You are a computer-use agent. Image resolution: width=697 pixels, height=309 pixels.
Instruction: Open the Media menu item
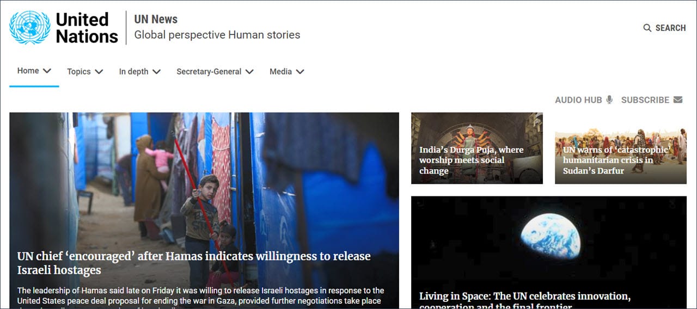pos(281,72)
